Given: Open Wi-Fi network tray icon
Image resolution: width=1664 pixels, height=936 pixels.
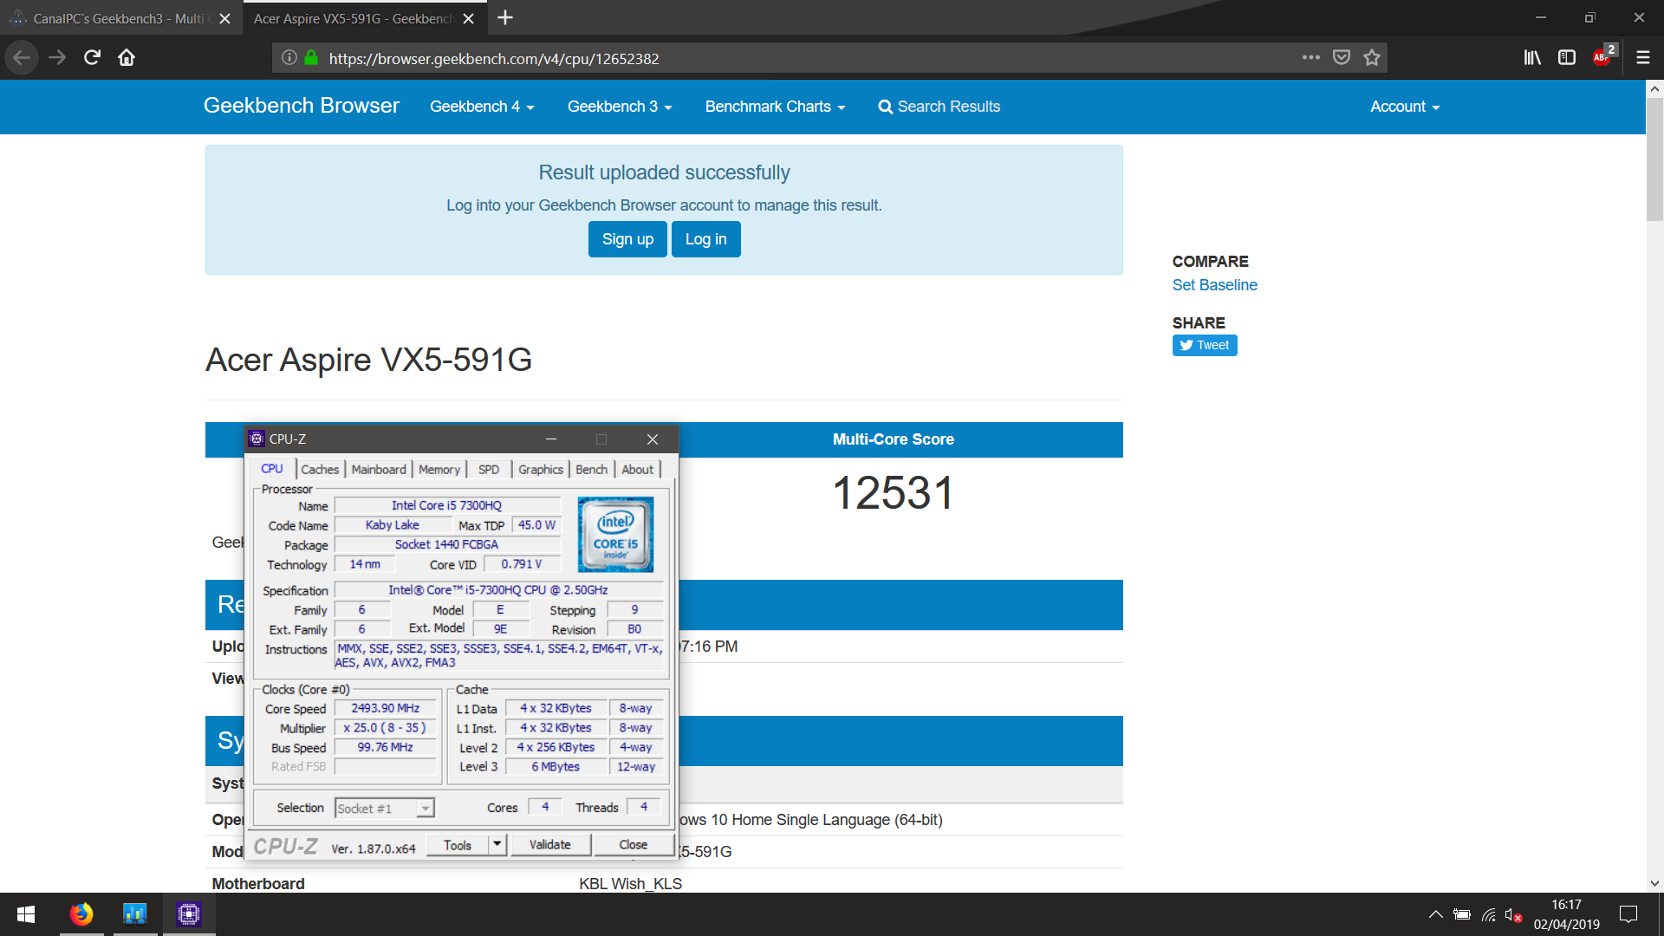Looking at the screenshot, I should click(x=1489, y=914).
